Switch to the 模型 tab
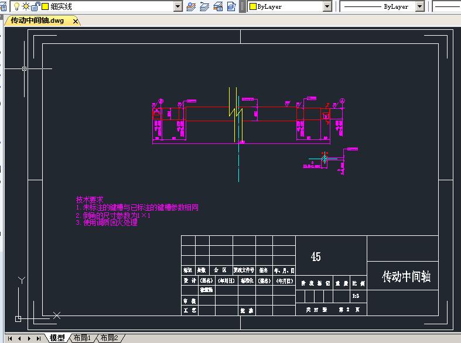The width and height of the screenshot is (461, 343). point(57,338)
